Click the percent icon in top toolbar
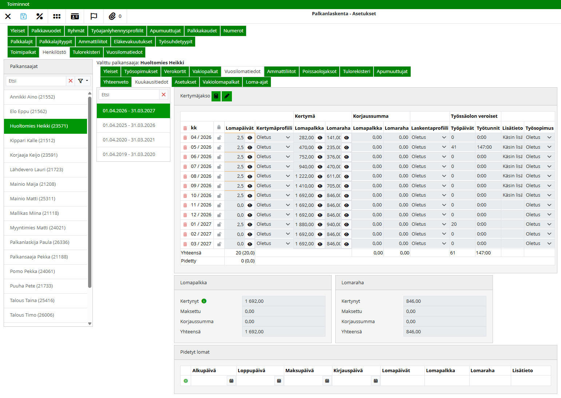The width and height of the screenshot is (561, 398). [x=40, y=16]
